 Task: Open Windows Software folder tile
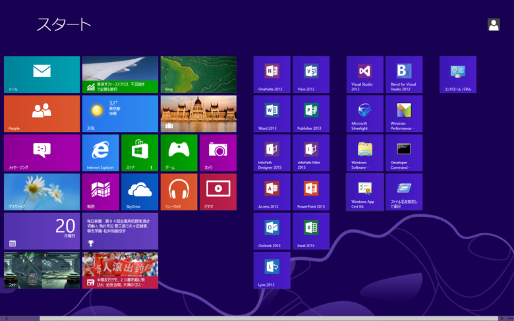click(365, 153)
